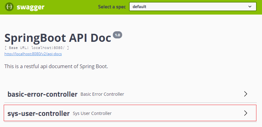
Task: Click the SpringBoot API Doc title
Action: coord(58,38)
